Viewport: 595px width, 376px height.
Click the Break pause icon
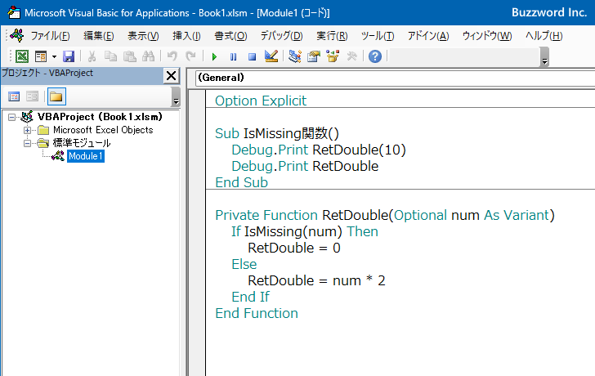[x=233, y=56]
